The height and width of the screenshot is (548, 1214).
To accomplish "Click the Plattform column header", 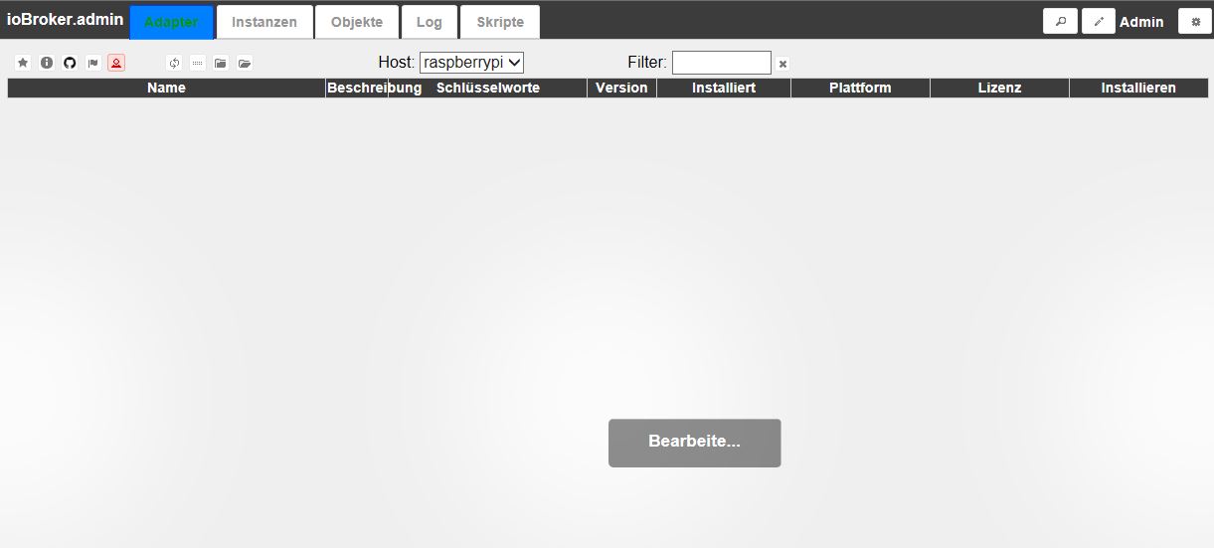I will [860, 88].
